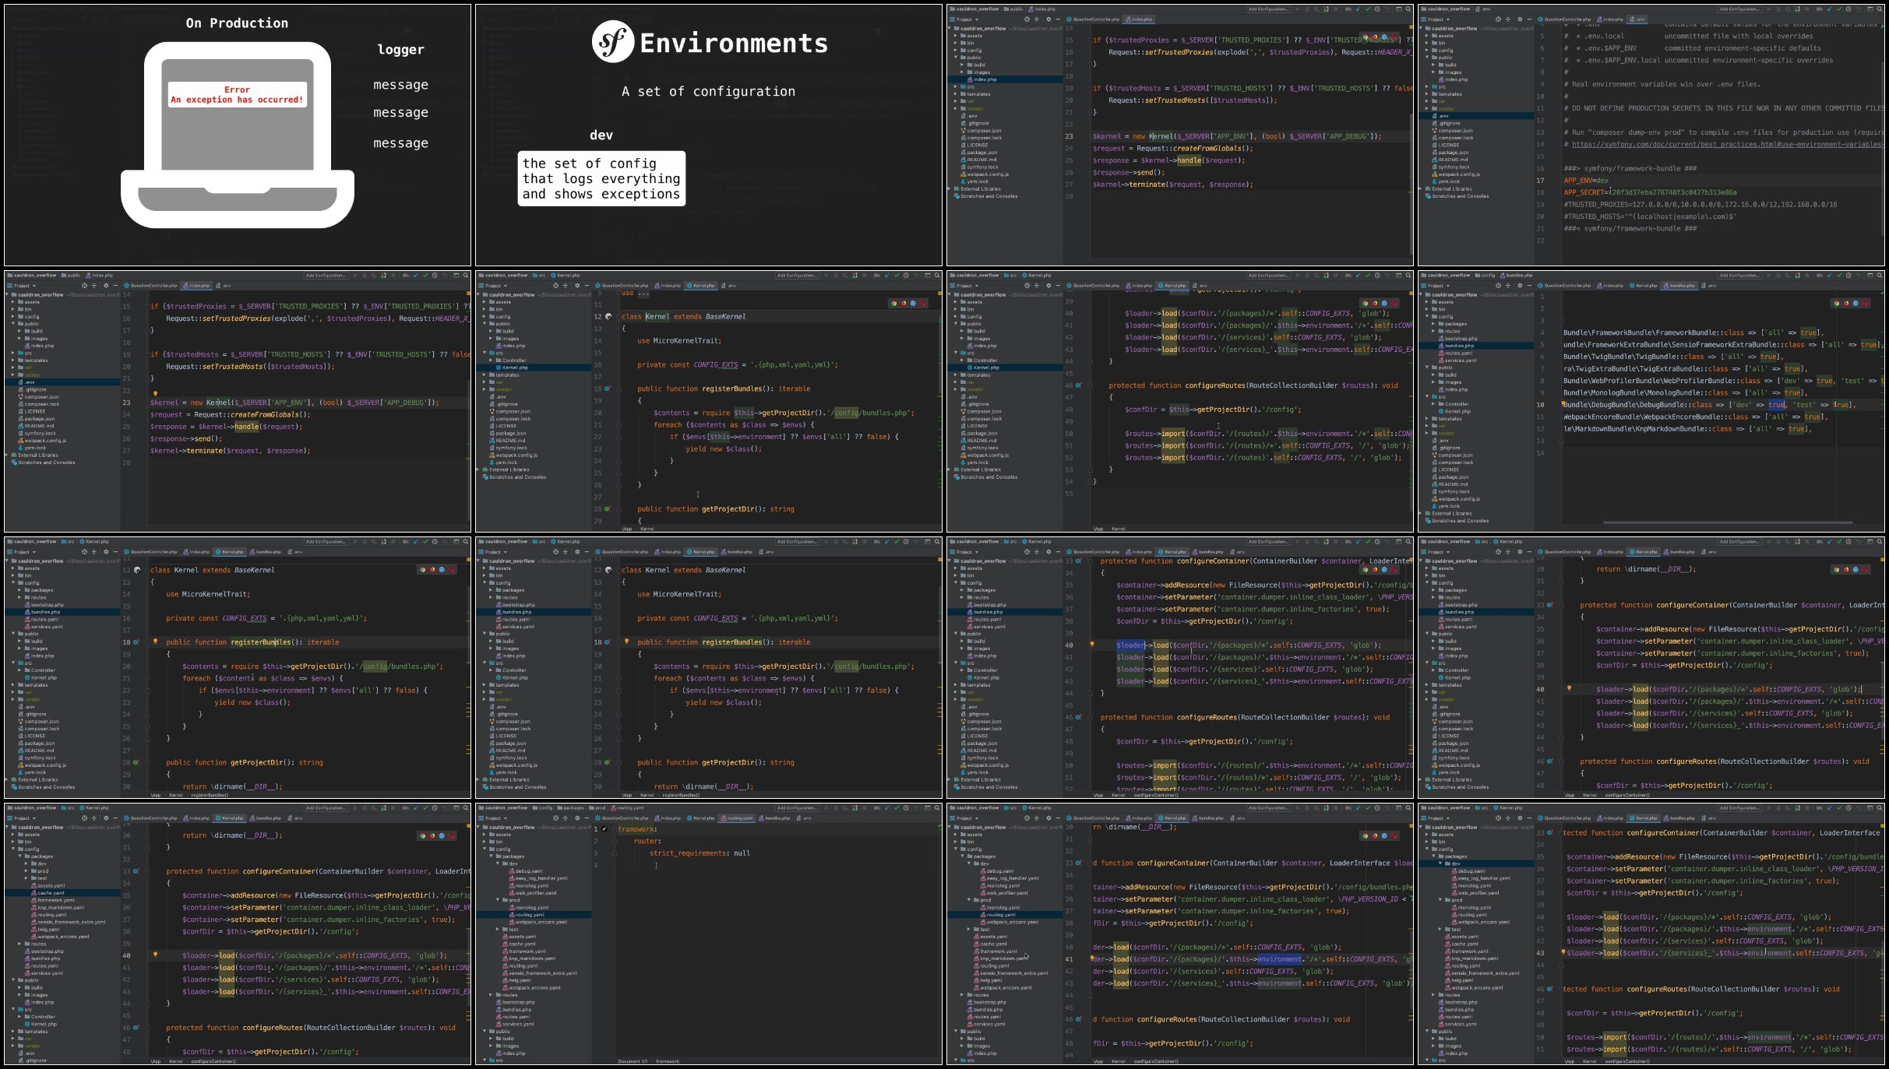This screenshot has height=1069, width=1889.
Task: Open Project panel gear settings in .env editor window
Action: click(x=1519, y=19)
